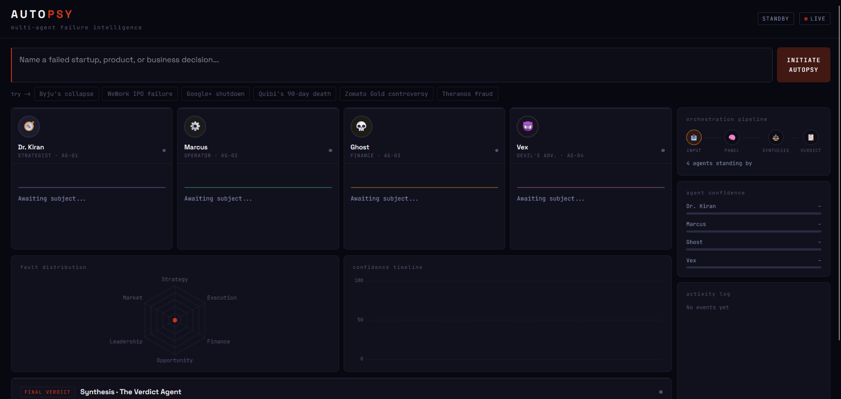Screen dimensions: 841x399
Task: Click the LIVE indicator badge
Action: click(815, 19)
